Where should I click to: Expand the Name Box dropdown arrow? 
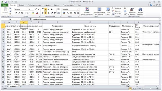20,19
